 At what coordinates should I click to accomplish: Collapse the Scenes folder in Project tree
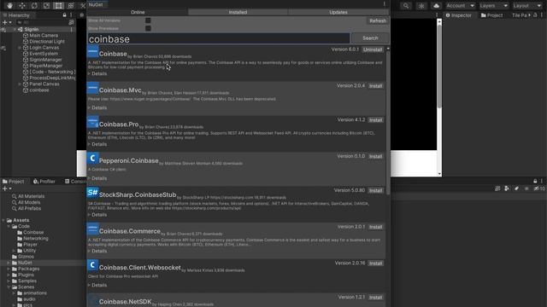click(x=9, y=287)
